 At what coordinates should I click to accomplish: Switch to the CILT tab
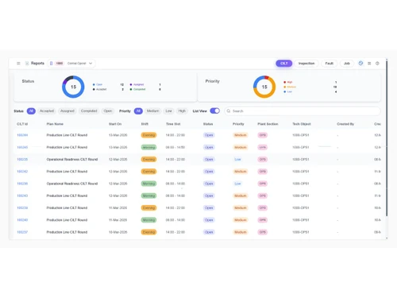tap(284, 64)
